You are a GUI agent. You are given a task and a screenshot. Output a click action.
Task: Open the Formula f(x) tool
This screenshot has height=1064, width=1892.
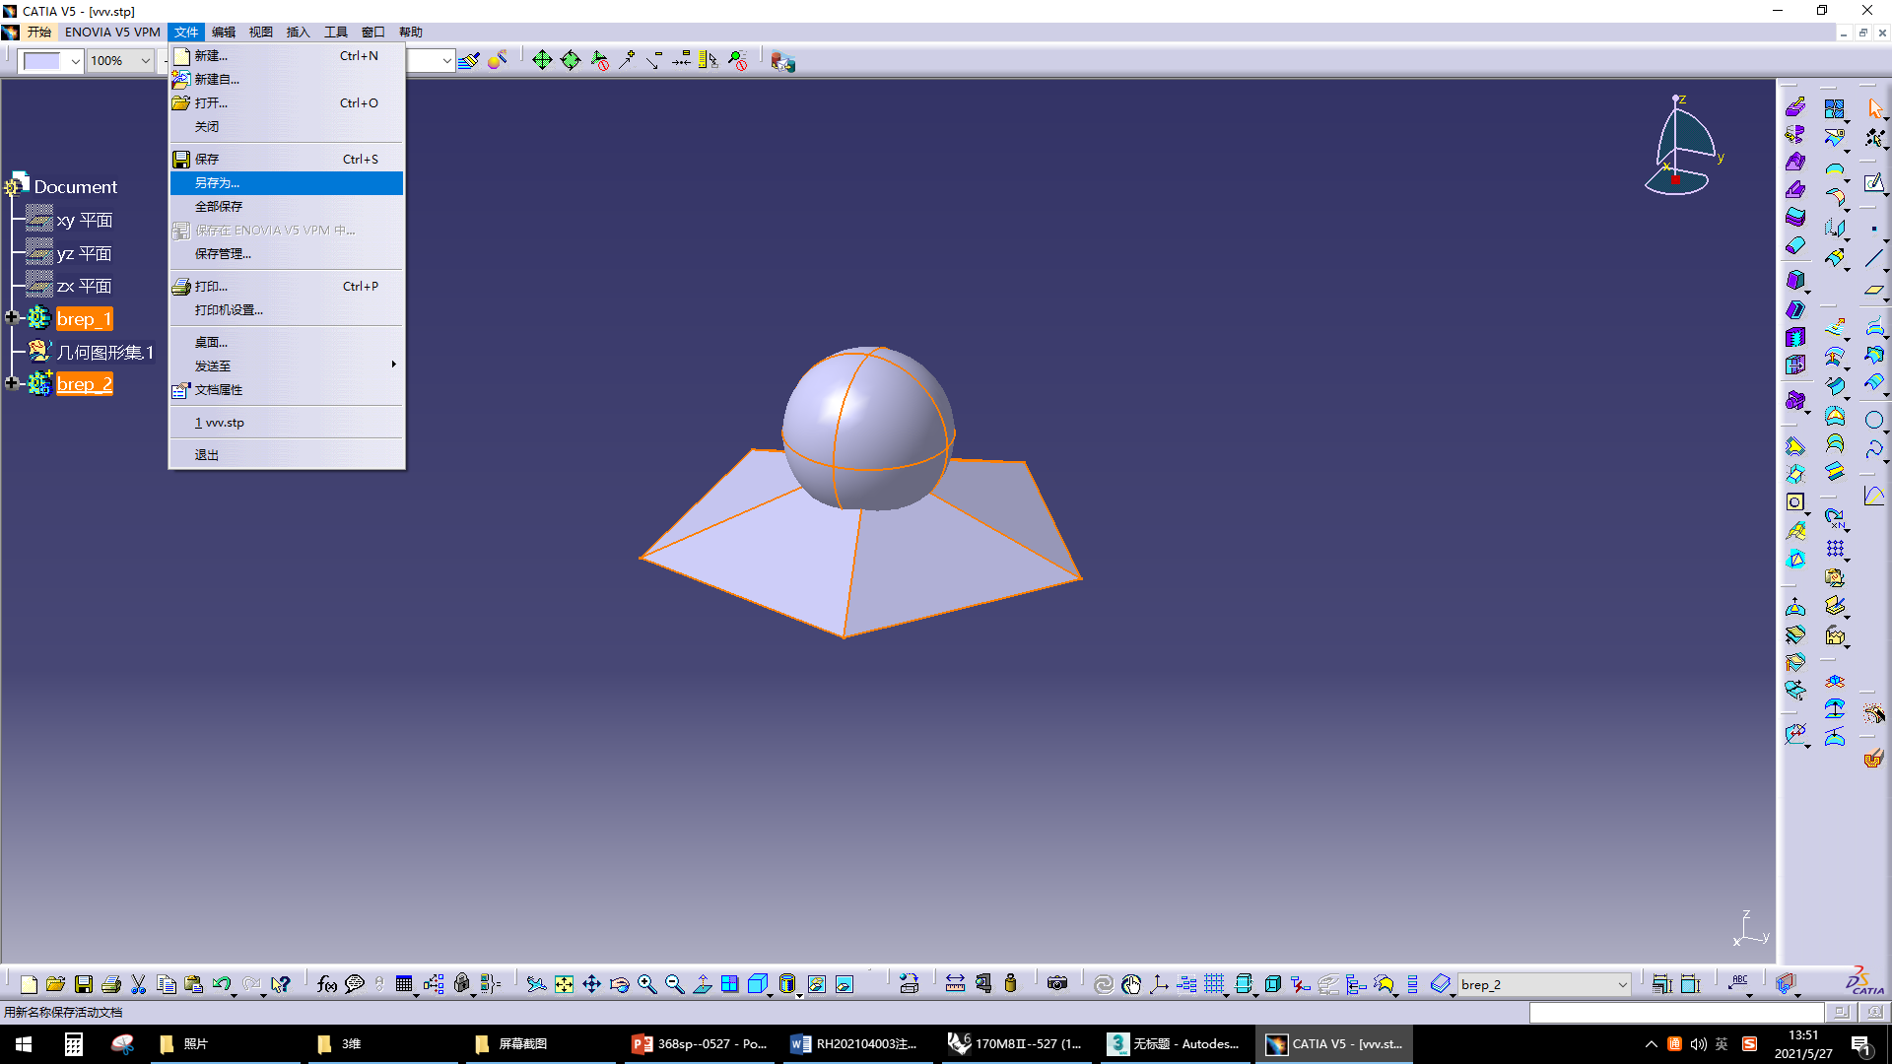tap(326, 984)
